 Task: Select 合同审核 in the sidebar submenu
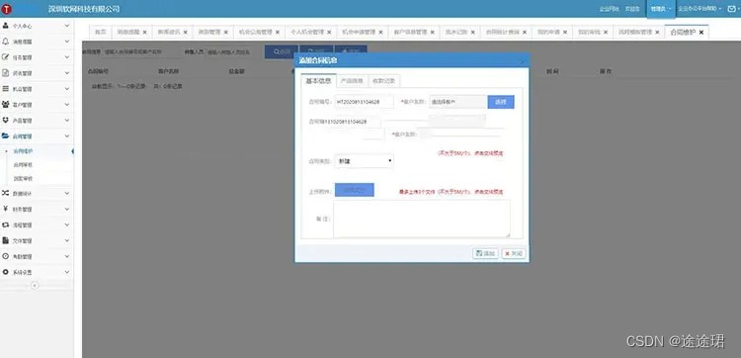pyautogui.click(x=23, y=165)
